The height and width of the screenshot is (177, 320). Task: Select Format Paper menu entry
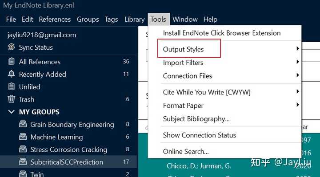click(224, 106)
